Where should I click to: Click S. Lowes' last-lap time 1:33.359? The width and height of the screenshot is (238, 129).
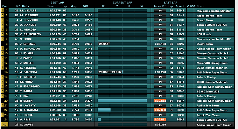(160, 125)
